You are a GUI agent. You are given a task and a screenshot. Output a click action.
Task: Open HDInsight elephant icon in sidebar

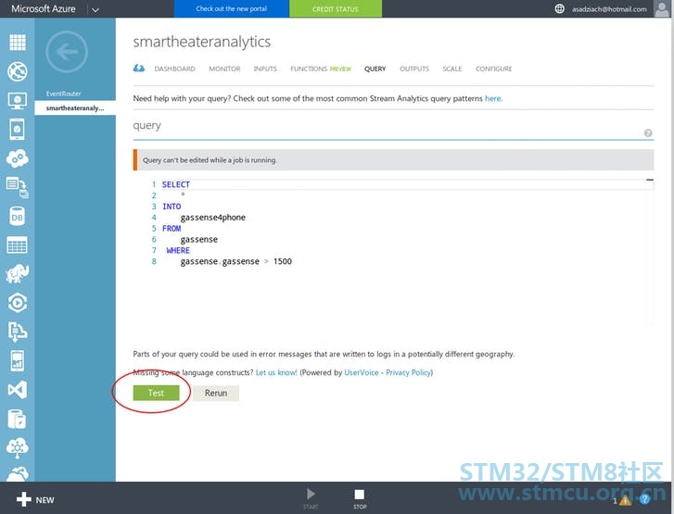pyautogui.click(x=17, y=274)
